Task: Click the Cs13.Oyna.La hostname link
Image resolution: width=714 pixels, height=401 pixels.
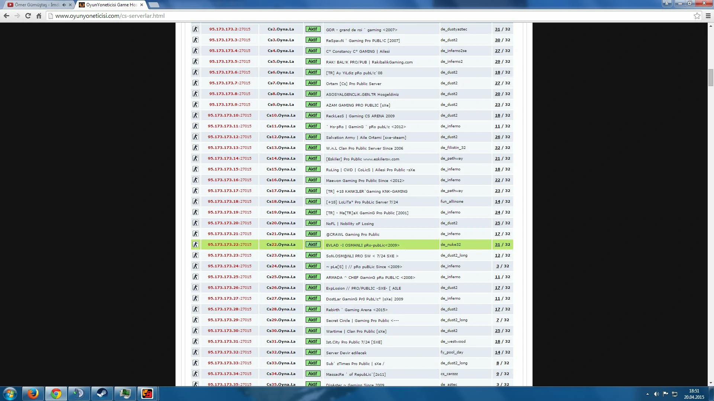Action: (x=281, y=148)
